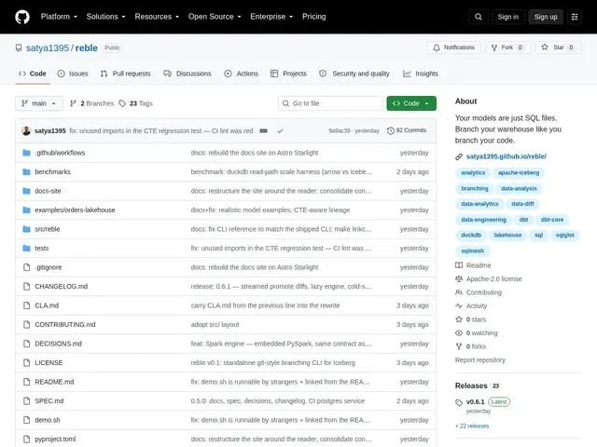Click the duckdb topic tag
Viewport: 597px width, 447px height.
[471, 236]
